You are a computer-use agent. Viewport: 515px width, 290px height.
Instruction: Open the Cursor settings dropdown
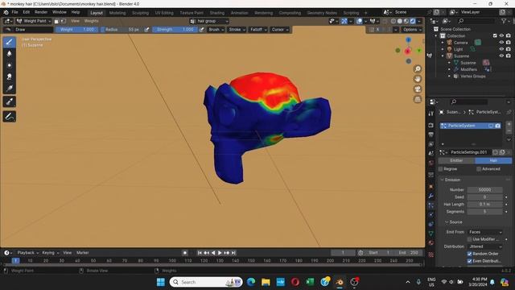[280, 30]
